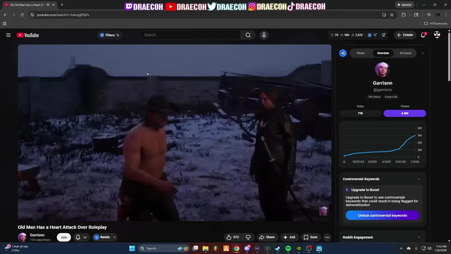Open the site information button in address bar
Screen dimensions: 451x254
coord(32,15)
